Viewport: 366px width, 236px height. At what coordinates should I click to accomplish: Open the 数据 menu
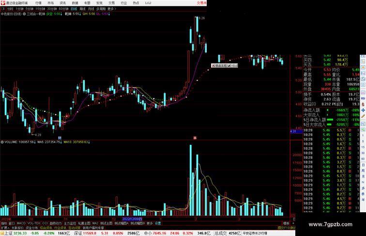[75, 3]
